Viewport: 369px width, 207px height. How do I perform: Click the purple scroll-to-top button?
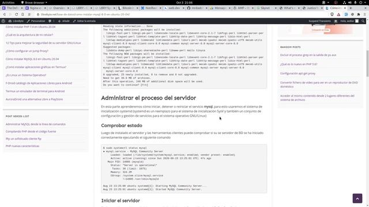click(357, 198)
